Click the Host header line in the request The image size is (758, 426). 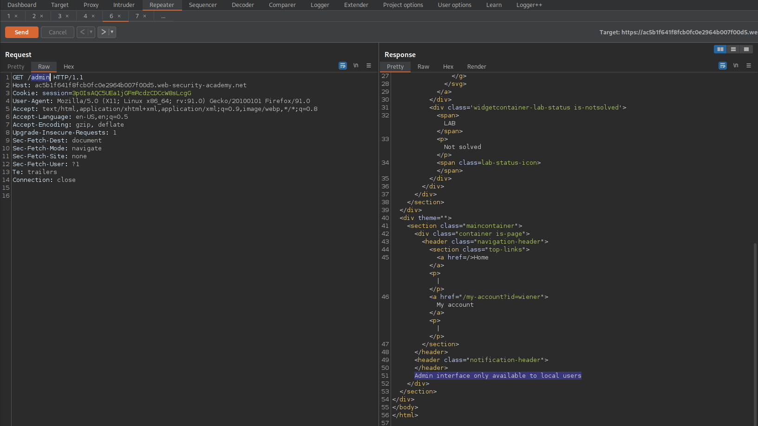tap(130, 85)
